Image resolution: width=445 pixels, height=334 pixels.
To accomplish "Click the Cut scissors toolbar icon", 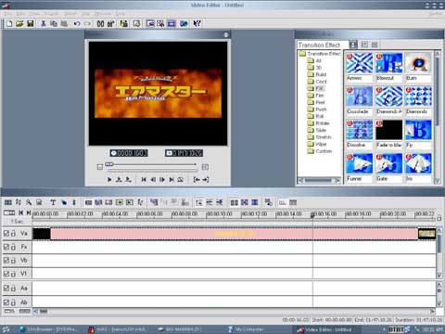I will point(44,23).
